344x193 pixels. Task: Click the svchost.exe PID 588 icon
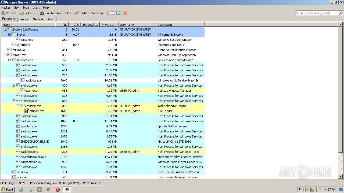(18, 65)
